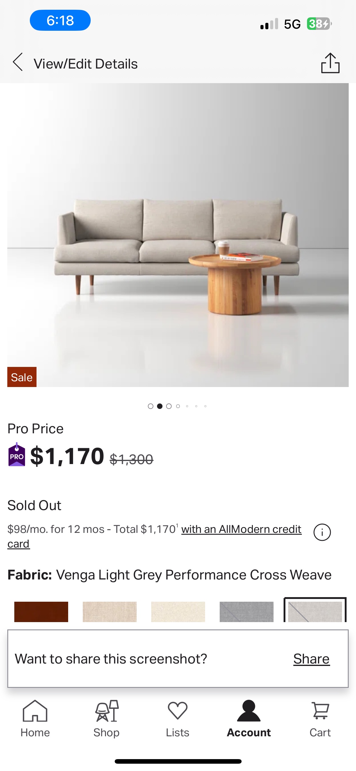Open the AllModern credit card link
Image resolution: width=356 pixels, height=771 pixels.
241,529
